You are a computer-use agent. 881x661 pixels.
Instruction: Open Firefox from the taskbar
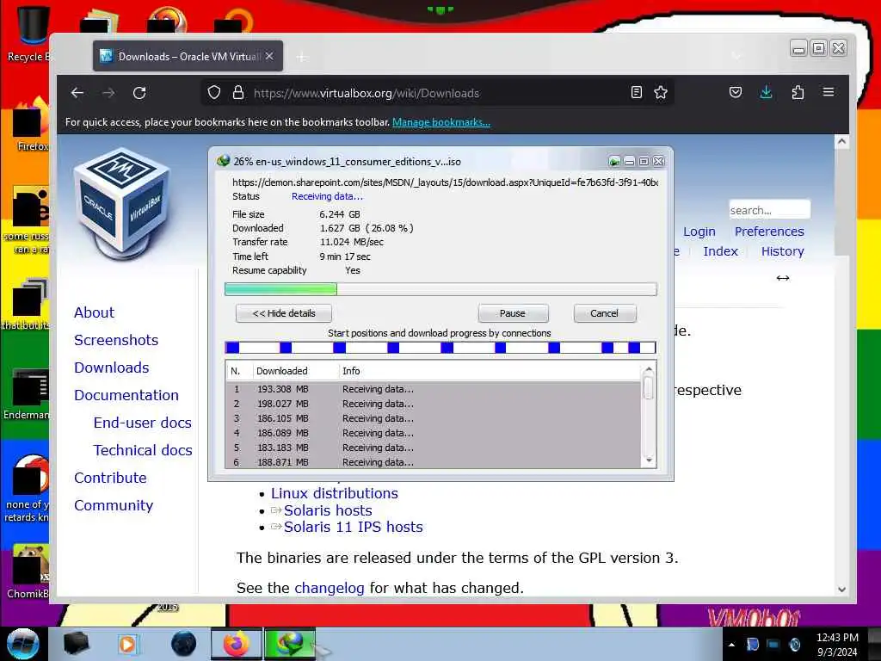[x=236, y=644]
